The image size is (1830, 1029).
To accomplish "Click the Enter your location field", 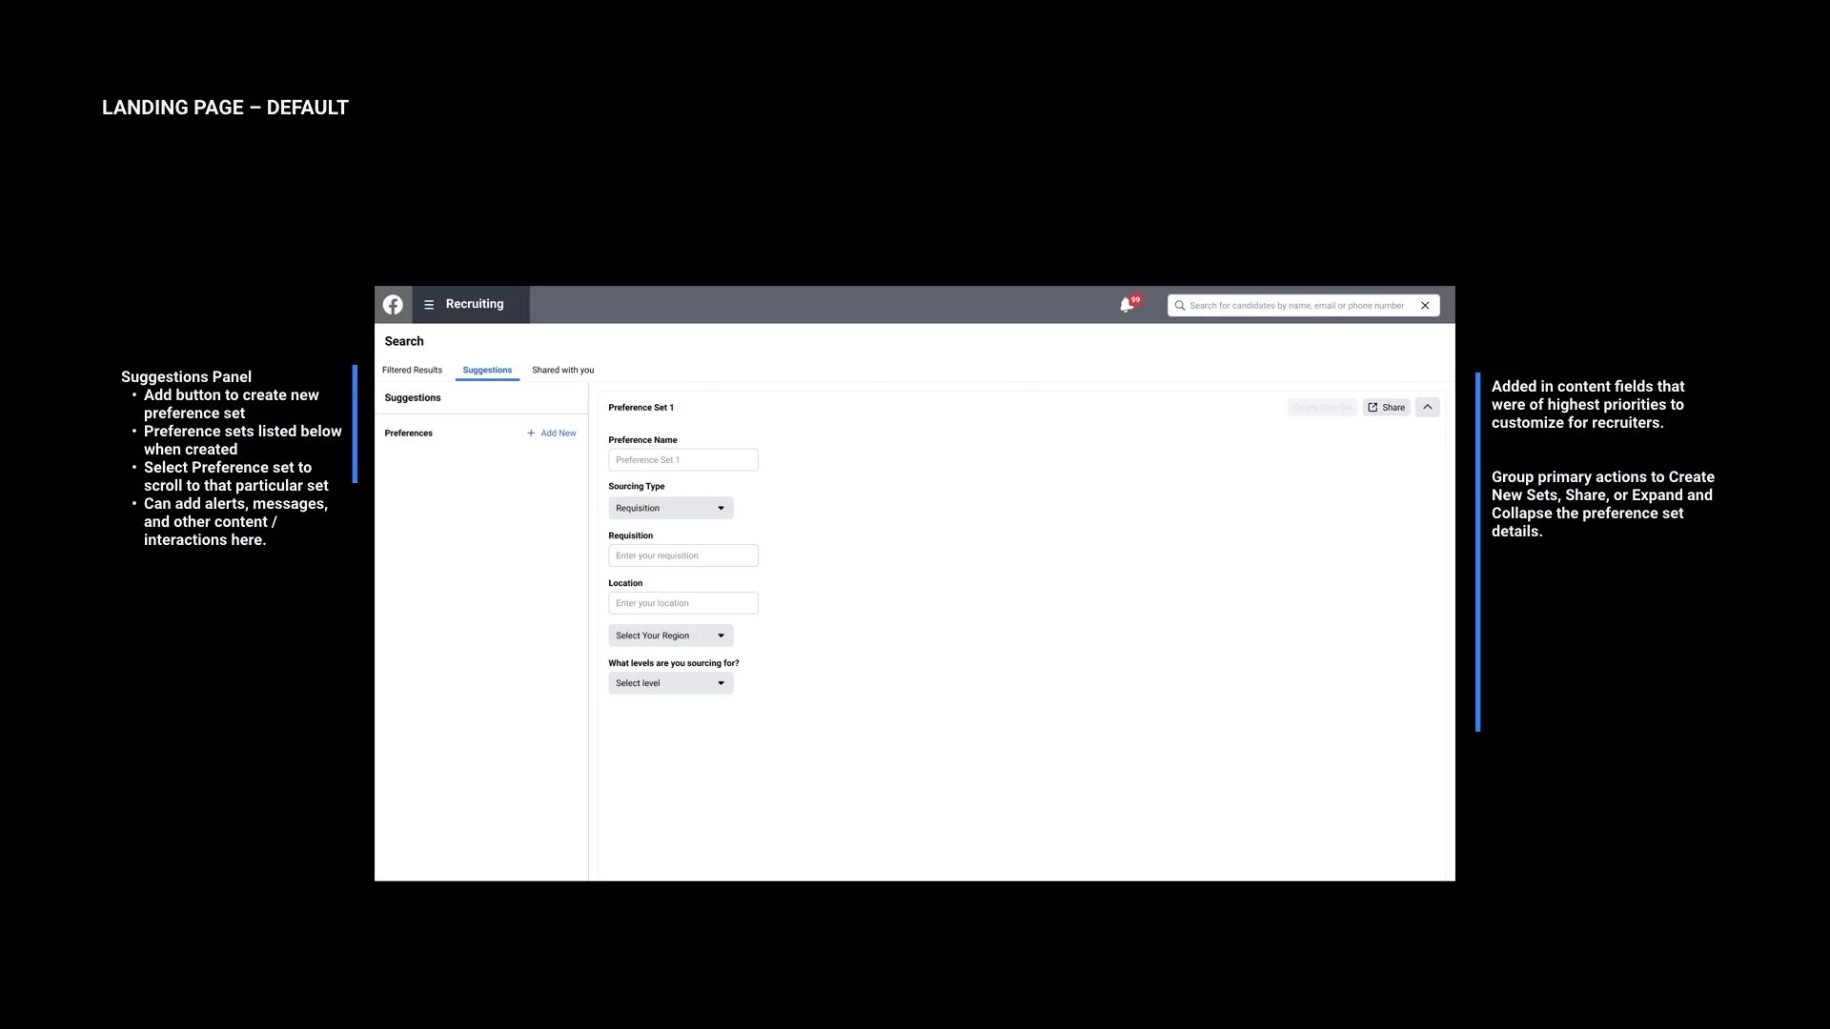I will [682, 603].
